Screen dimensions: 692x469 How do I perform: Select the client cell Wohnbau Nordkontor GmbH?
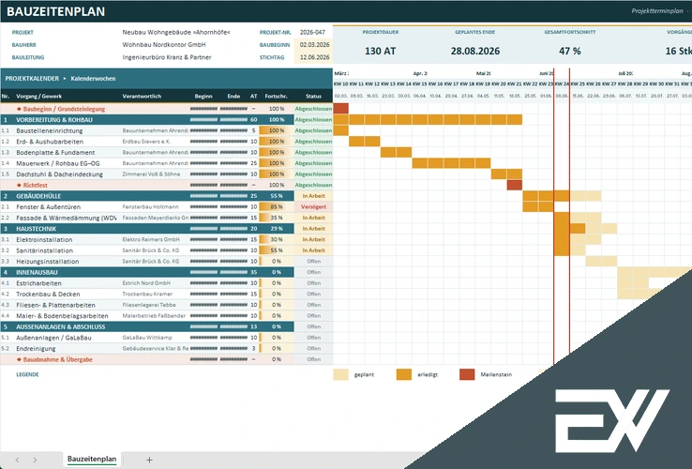pyautogui.click(x=164, y=45)
